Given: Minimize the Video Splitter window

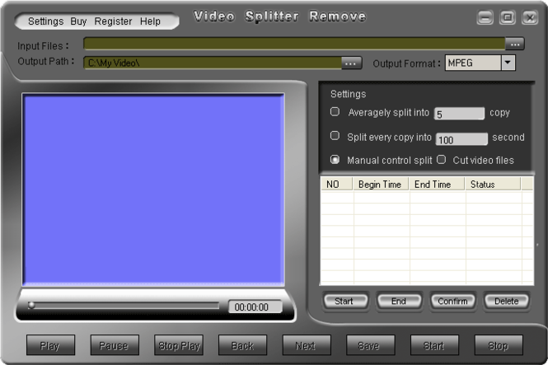Looking at the screenshot, I should 485,17.
